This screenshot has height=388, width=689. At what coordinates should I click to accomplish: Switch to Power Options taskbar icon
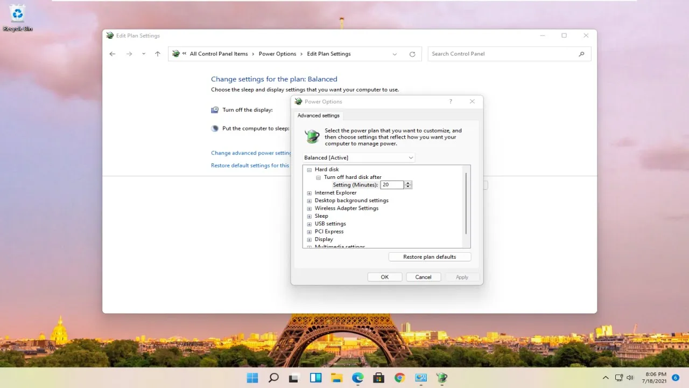pos(441,378)
